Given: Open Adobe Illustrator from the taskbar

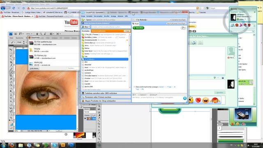Looking at the screenshot, I should pos(63,145).
